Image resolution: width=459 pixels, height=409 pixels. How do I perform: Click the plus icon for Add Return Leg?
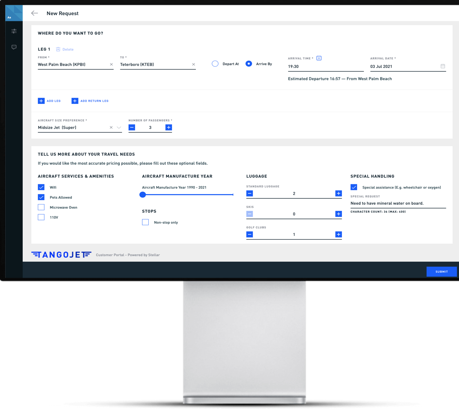click(x=75, y=101)
